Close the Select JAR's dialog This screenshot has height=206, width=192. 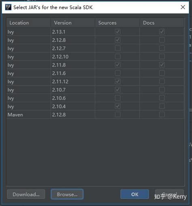coord(183,7)
